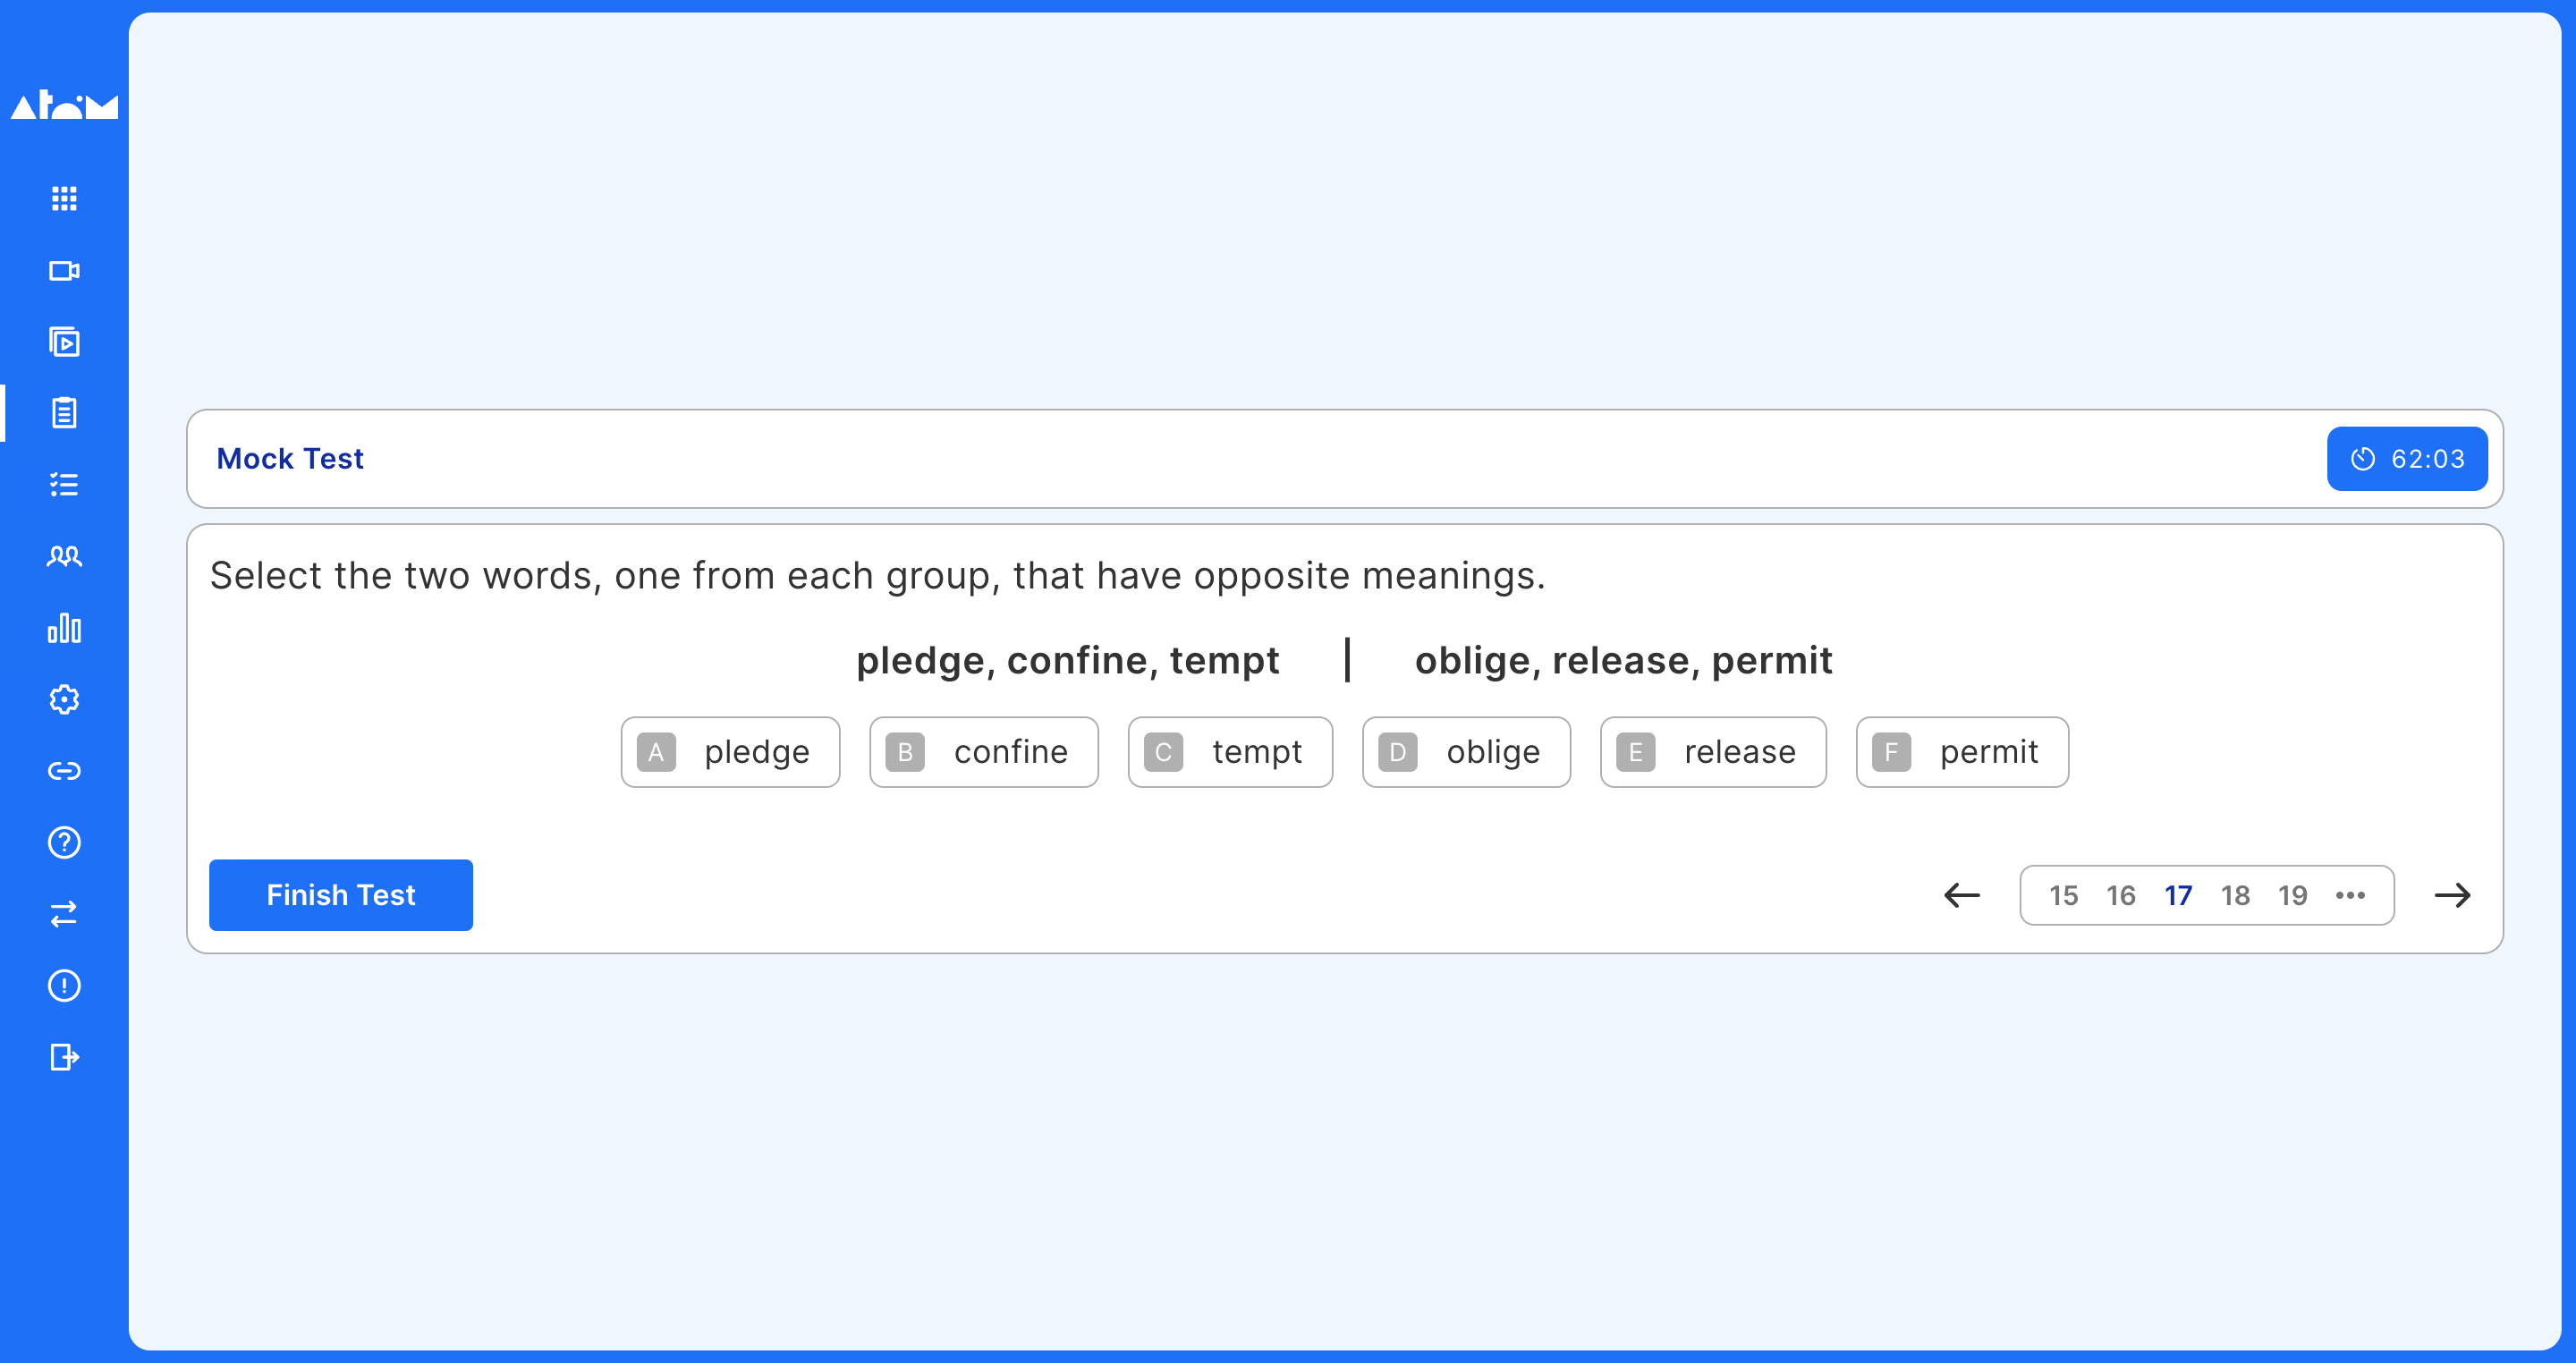Viewport: 2576px width, 1363px height.
Task: Go to page 18 in pagination
Action: (2235, 894)
